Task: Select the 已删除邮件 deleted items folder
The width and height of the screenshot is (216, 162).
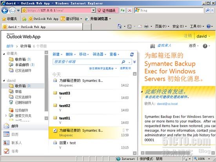Action: point(20,102)
